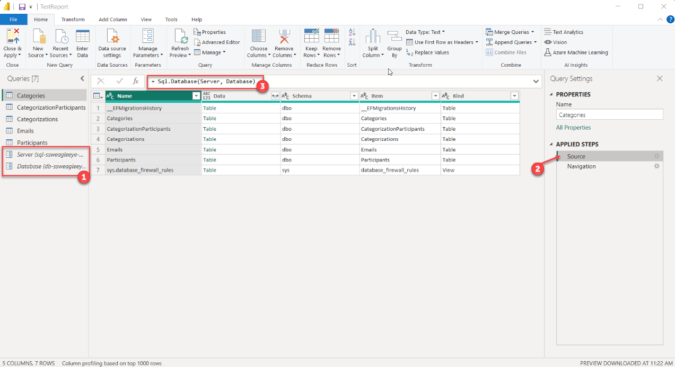Open the Advanced Editor
The height and width of the screenshot is (367, 675).
coord(217,42)
